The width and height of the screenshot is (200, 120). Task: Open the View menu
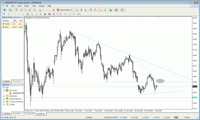pos(13,6)
